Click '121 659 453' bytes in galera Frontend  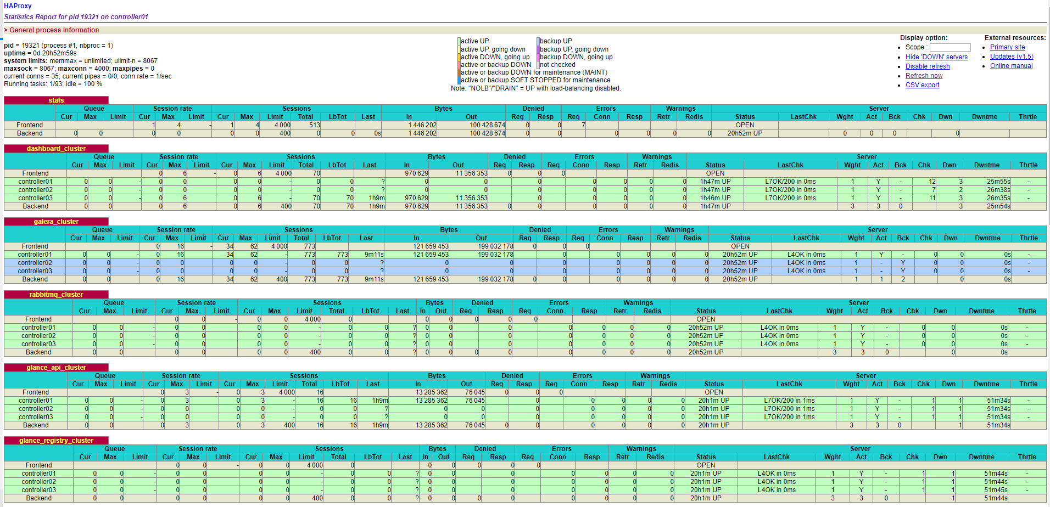(x=431, y=246)
